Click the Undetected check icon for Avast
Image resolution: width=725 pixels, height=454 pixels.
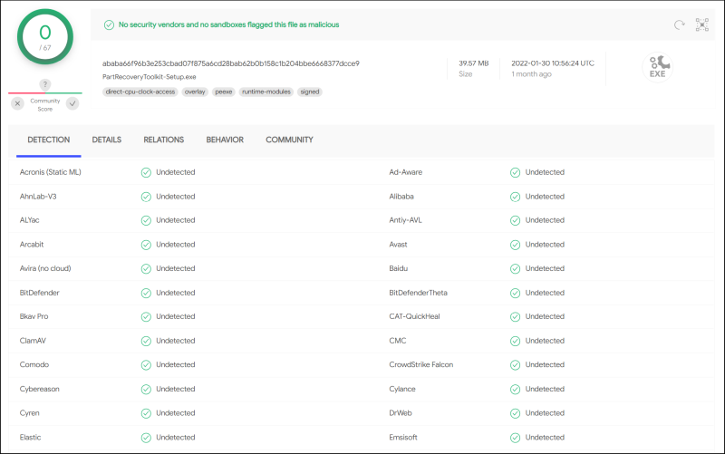[515, 245]
